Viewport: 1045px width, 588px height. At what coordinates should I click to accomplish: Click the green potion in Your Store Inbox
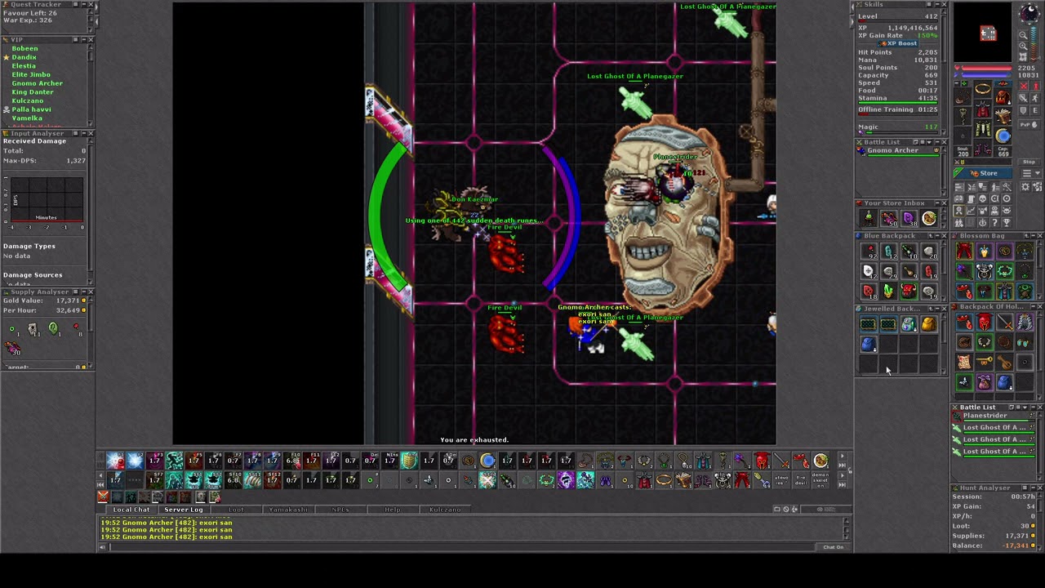tap(869, 218)
